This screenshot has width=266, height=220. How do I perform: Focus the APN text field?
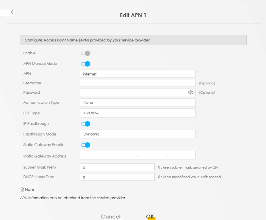[137, 74]
